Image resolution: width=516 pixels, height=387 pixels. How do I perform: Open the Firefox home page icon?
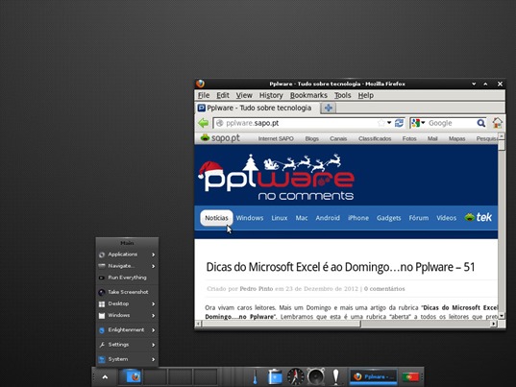[x=497, y=123]
